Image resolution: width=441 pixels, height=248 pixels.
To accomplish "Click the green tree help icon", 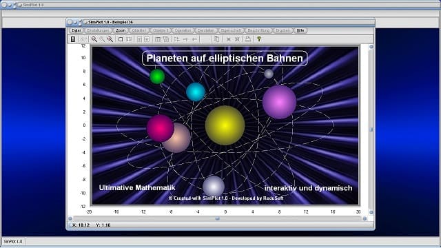I will 259,39.
